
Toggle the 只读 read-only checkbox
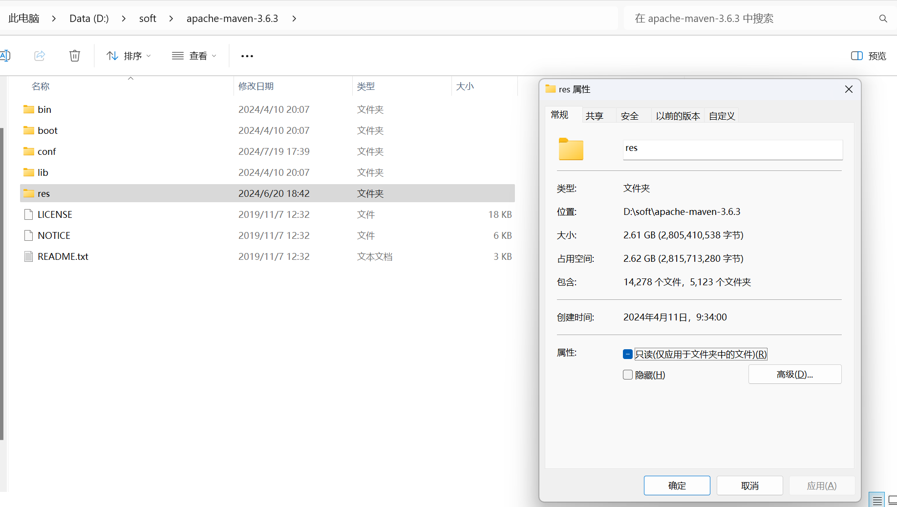coord(628,354)
